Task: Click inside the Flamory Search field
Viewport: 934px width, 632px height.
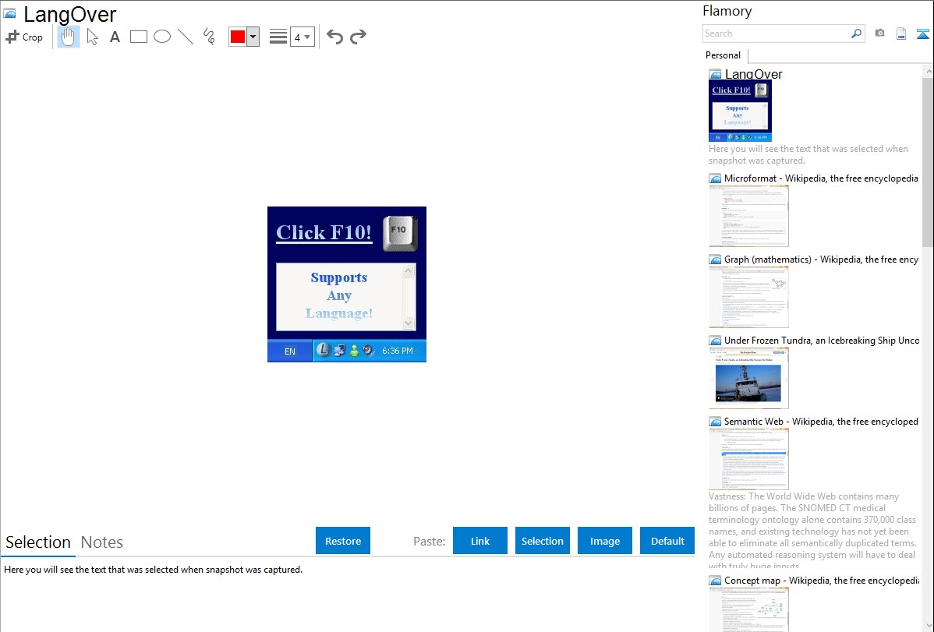Action: coord(777,34)
